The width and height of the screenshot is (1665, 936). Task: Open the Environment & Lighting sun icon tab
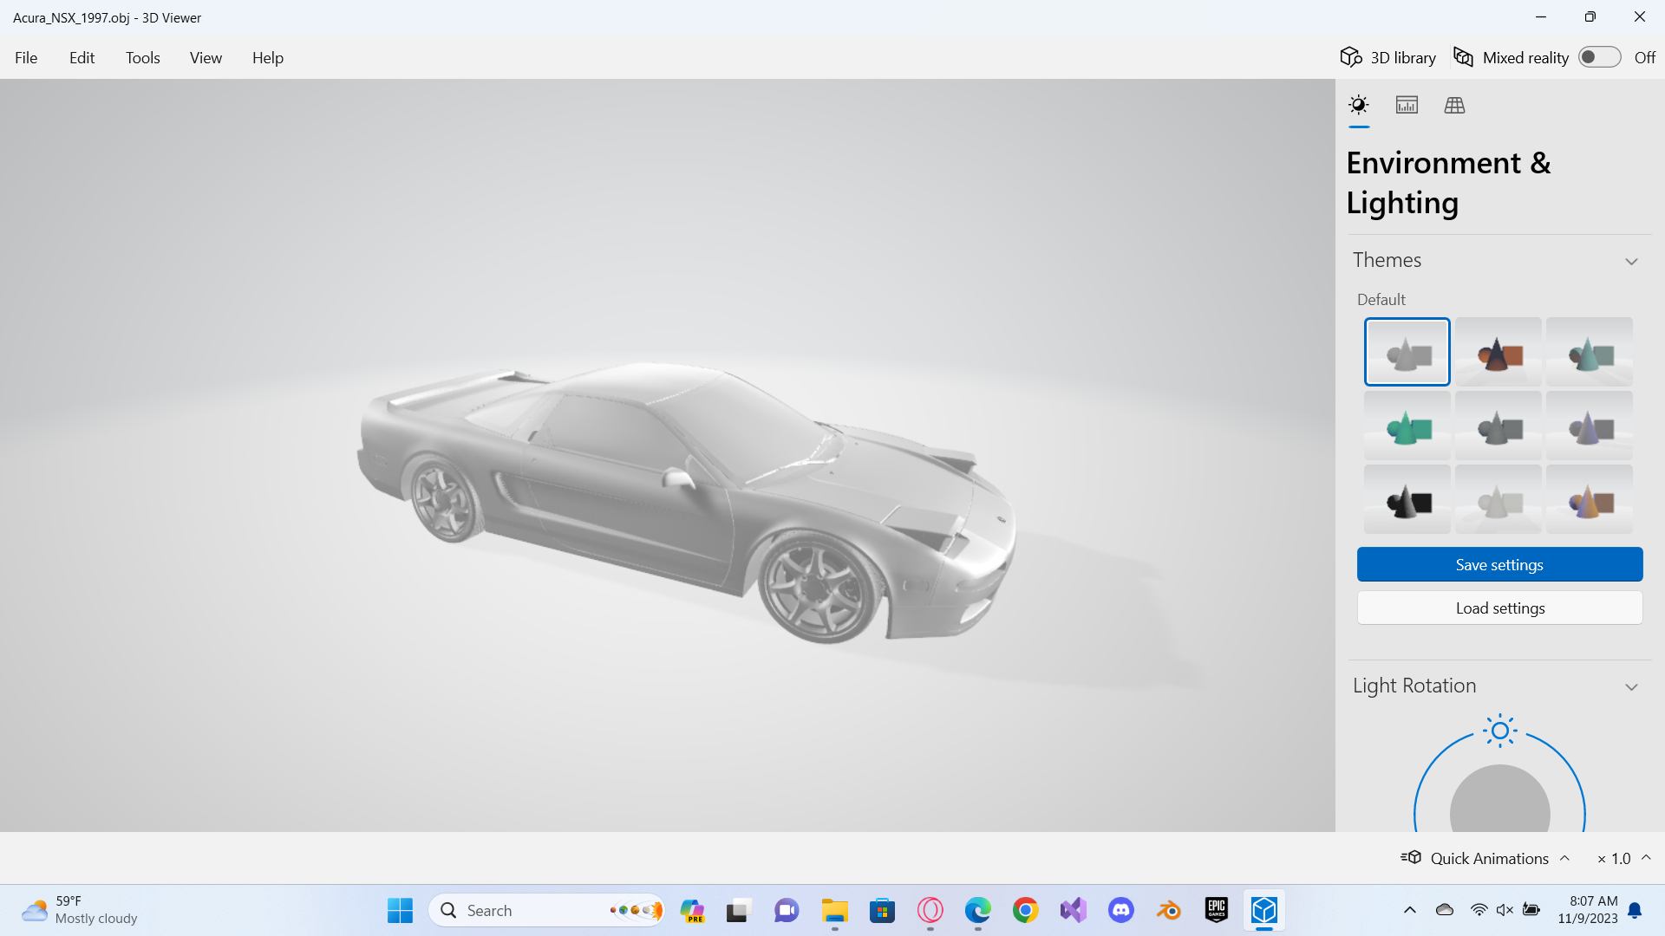click(x=1359, y=106)
